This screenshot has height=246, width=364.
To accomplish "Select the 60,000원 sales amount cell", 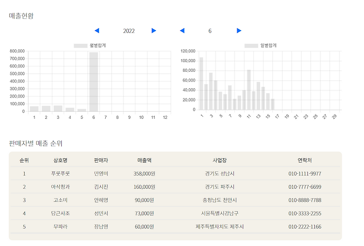I will click(144, 227).
